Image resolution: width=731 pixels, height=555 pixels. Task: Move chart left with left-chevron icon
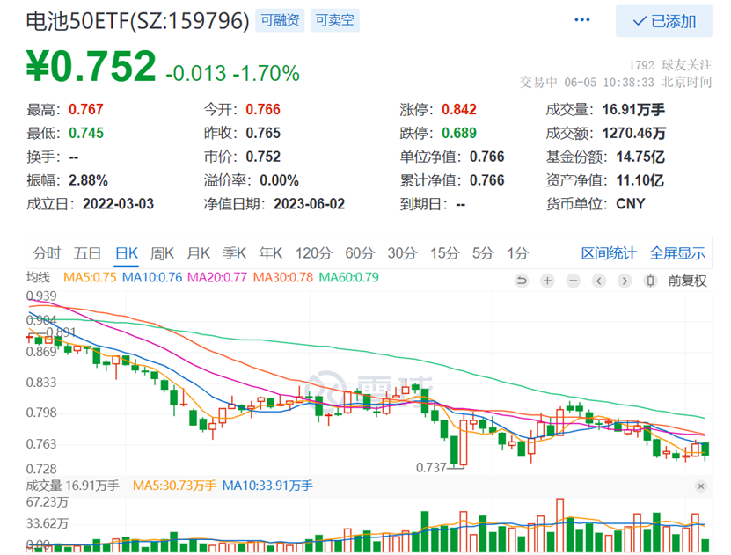point(599,281)
